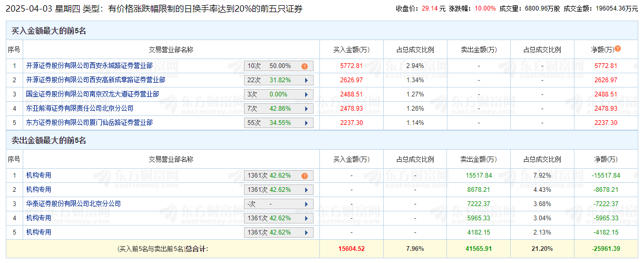643x263 pixels.
Task: Expand arrow on 3次 0.00% box
Action: pyautogui.click(x=306, y=95)
